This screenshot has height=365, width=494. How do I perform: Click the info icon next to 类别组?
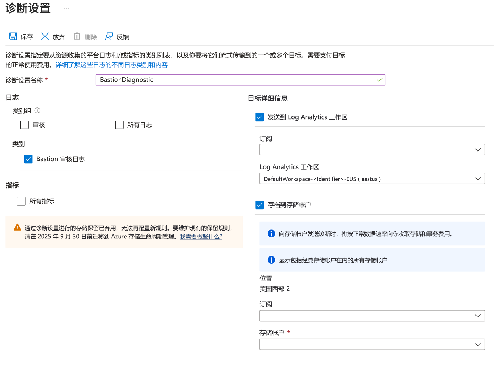(37, 111)
